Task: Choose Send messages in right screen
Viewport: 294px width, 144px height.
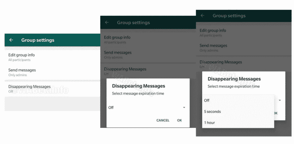Action: coord(244,48)
